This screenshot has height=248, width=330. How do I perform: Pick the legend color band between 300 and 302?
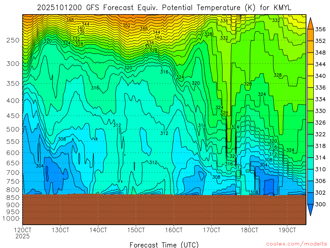click(x=311, y=199)
